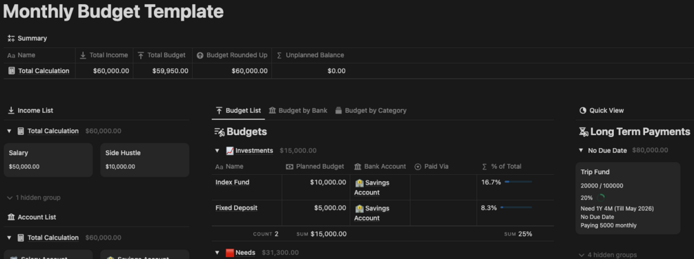
Task: Click the Long Term Payments heading icon
Action: coord(584,132)
